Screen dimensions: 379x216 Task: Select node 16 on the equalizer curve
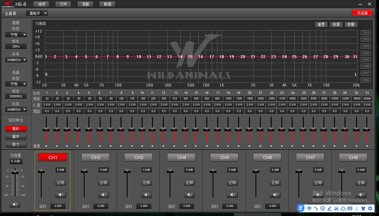(201, 57)
